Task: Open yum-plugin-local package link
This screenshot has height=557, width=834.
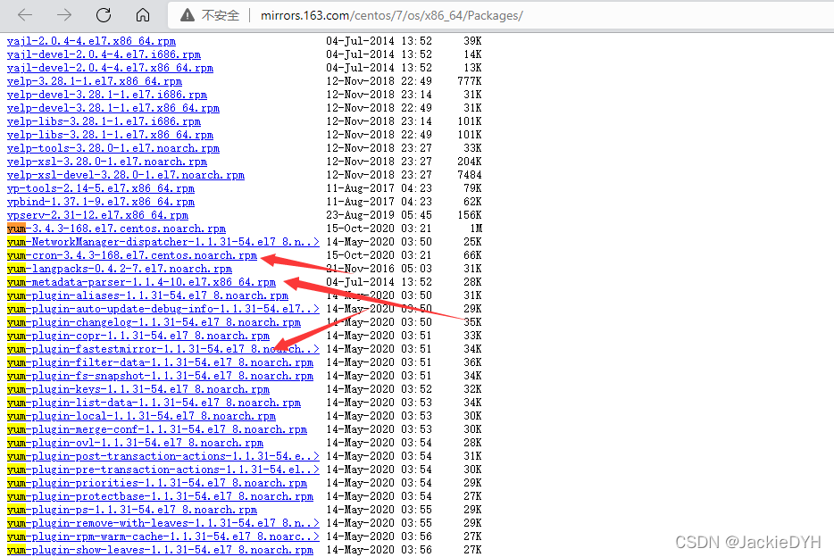Action: (x=141, y=416)
